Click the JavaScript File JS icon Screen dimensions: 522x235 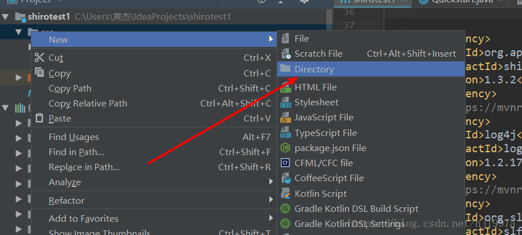(x=285, y=117)
